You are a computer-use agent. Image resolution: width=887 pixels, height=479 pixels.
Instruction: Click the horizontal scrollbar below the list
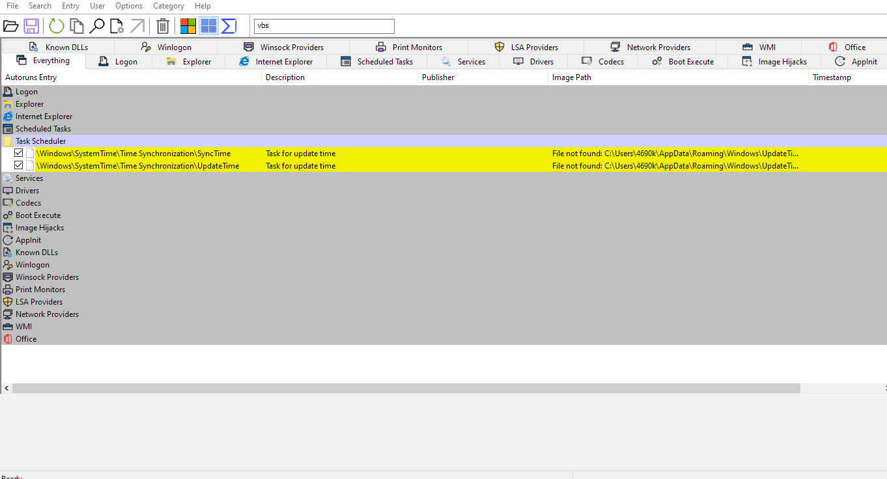406,388
